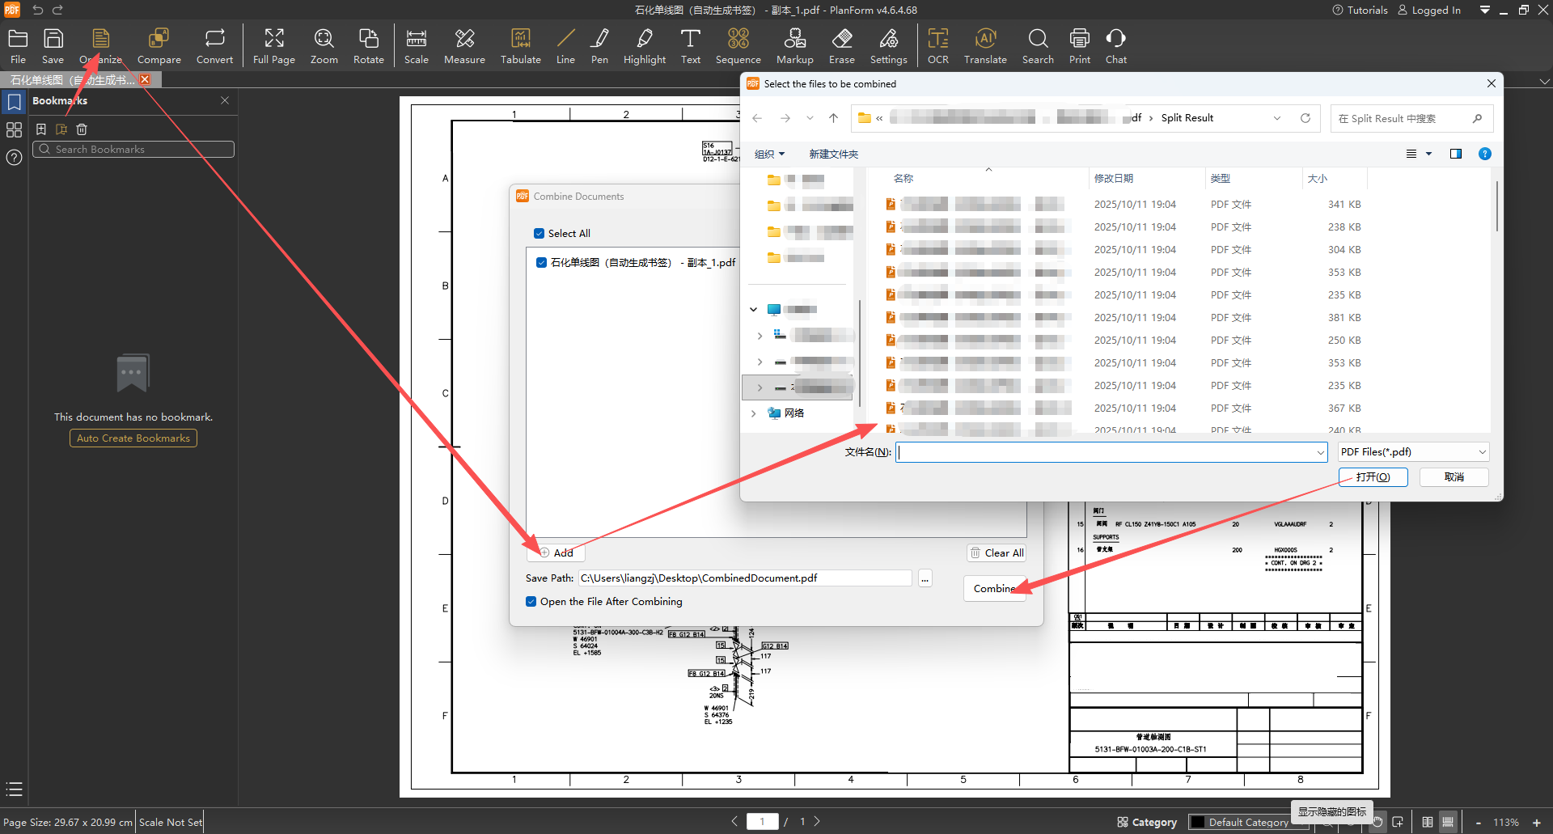
Task: Open the PDF Files type dropdown
Action: [1412, 452]
